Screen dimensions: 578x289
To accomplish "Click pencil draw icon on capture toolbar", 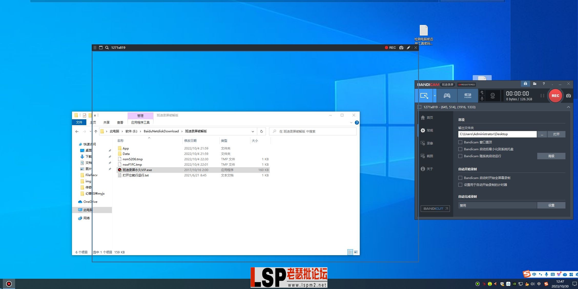I will click(408, 48).
